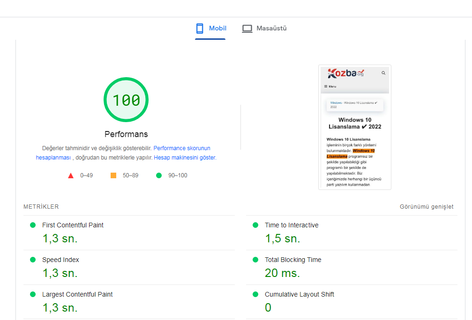Click the Speed Index label

60,260
